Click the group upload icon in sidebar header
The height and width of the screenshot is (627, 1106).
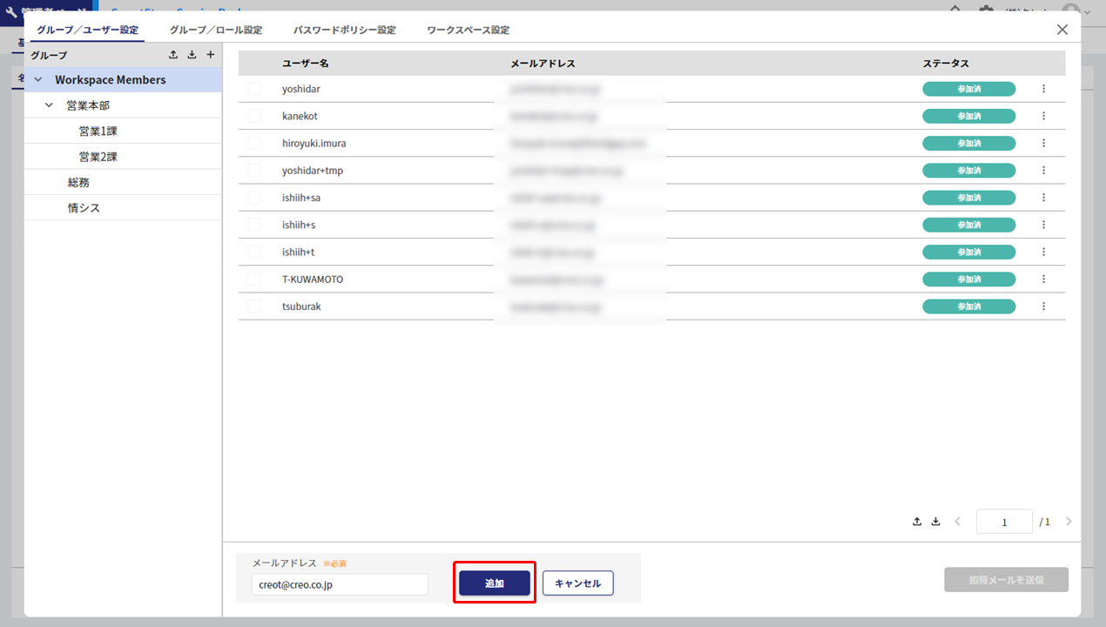173,55
